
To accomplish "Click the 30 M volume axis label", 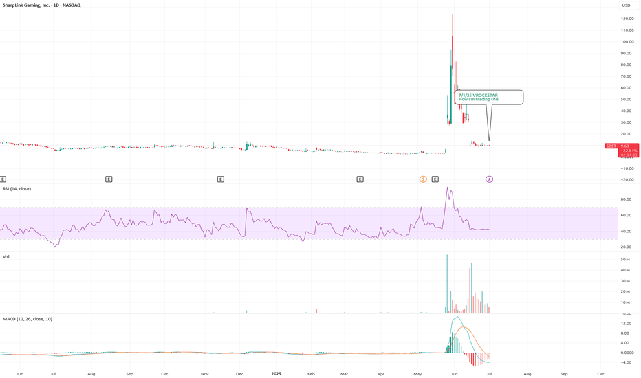I will (x=627, y=280).
